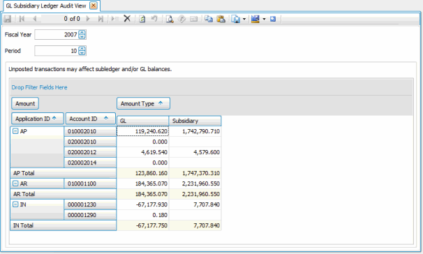This screenshot has height=254, width=423.
Task: Click the black X delete icon
Action: click(x=127, y=19)
